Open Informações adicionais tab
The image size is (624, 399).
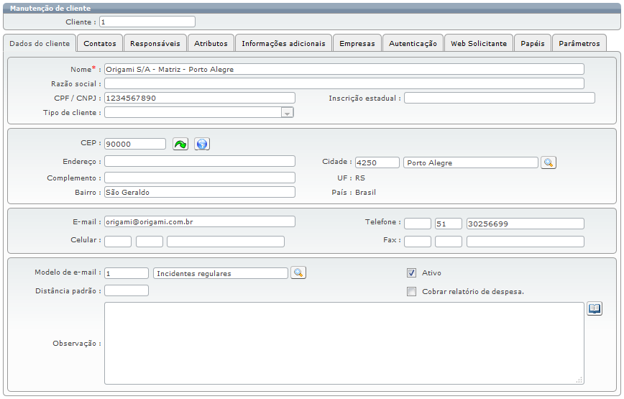click(283, 43)
